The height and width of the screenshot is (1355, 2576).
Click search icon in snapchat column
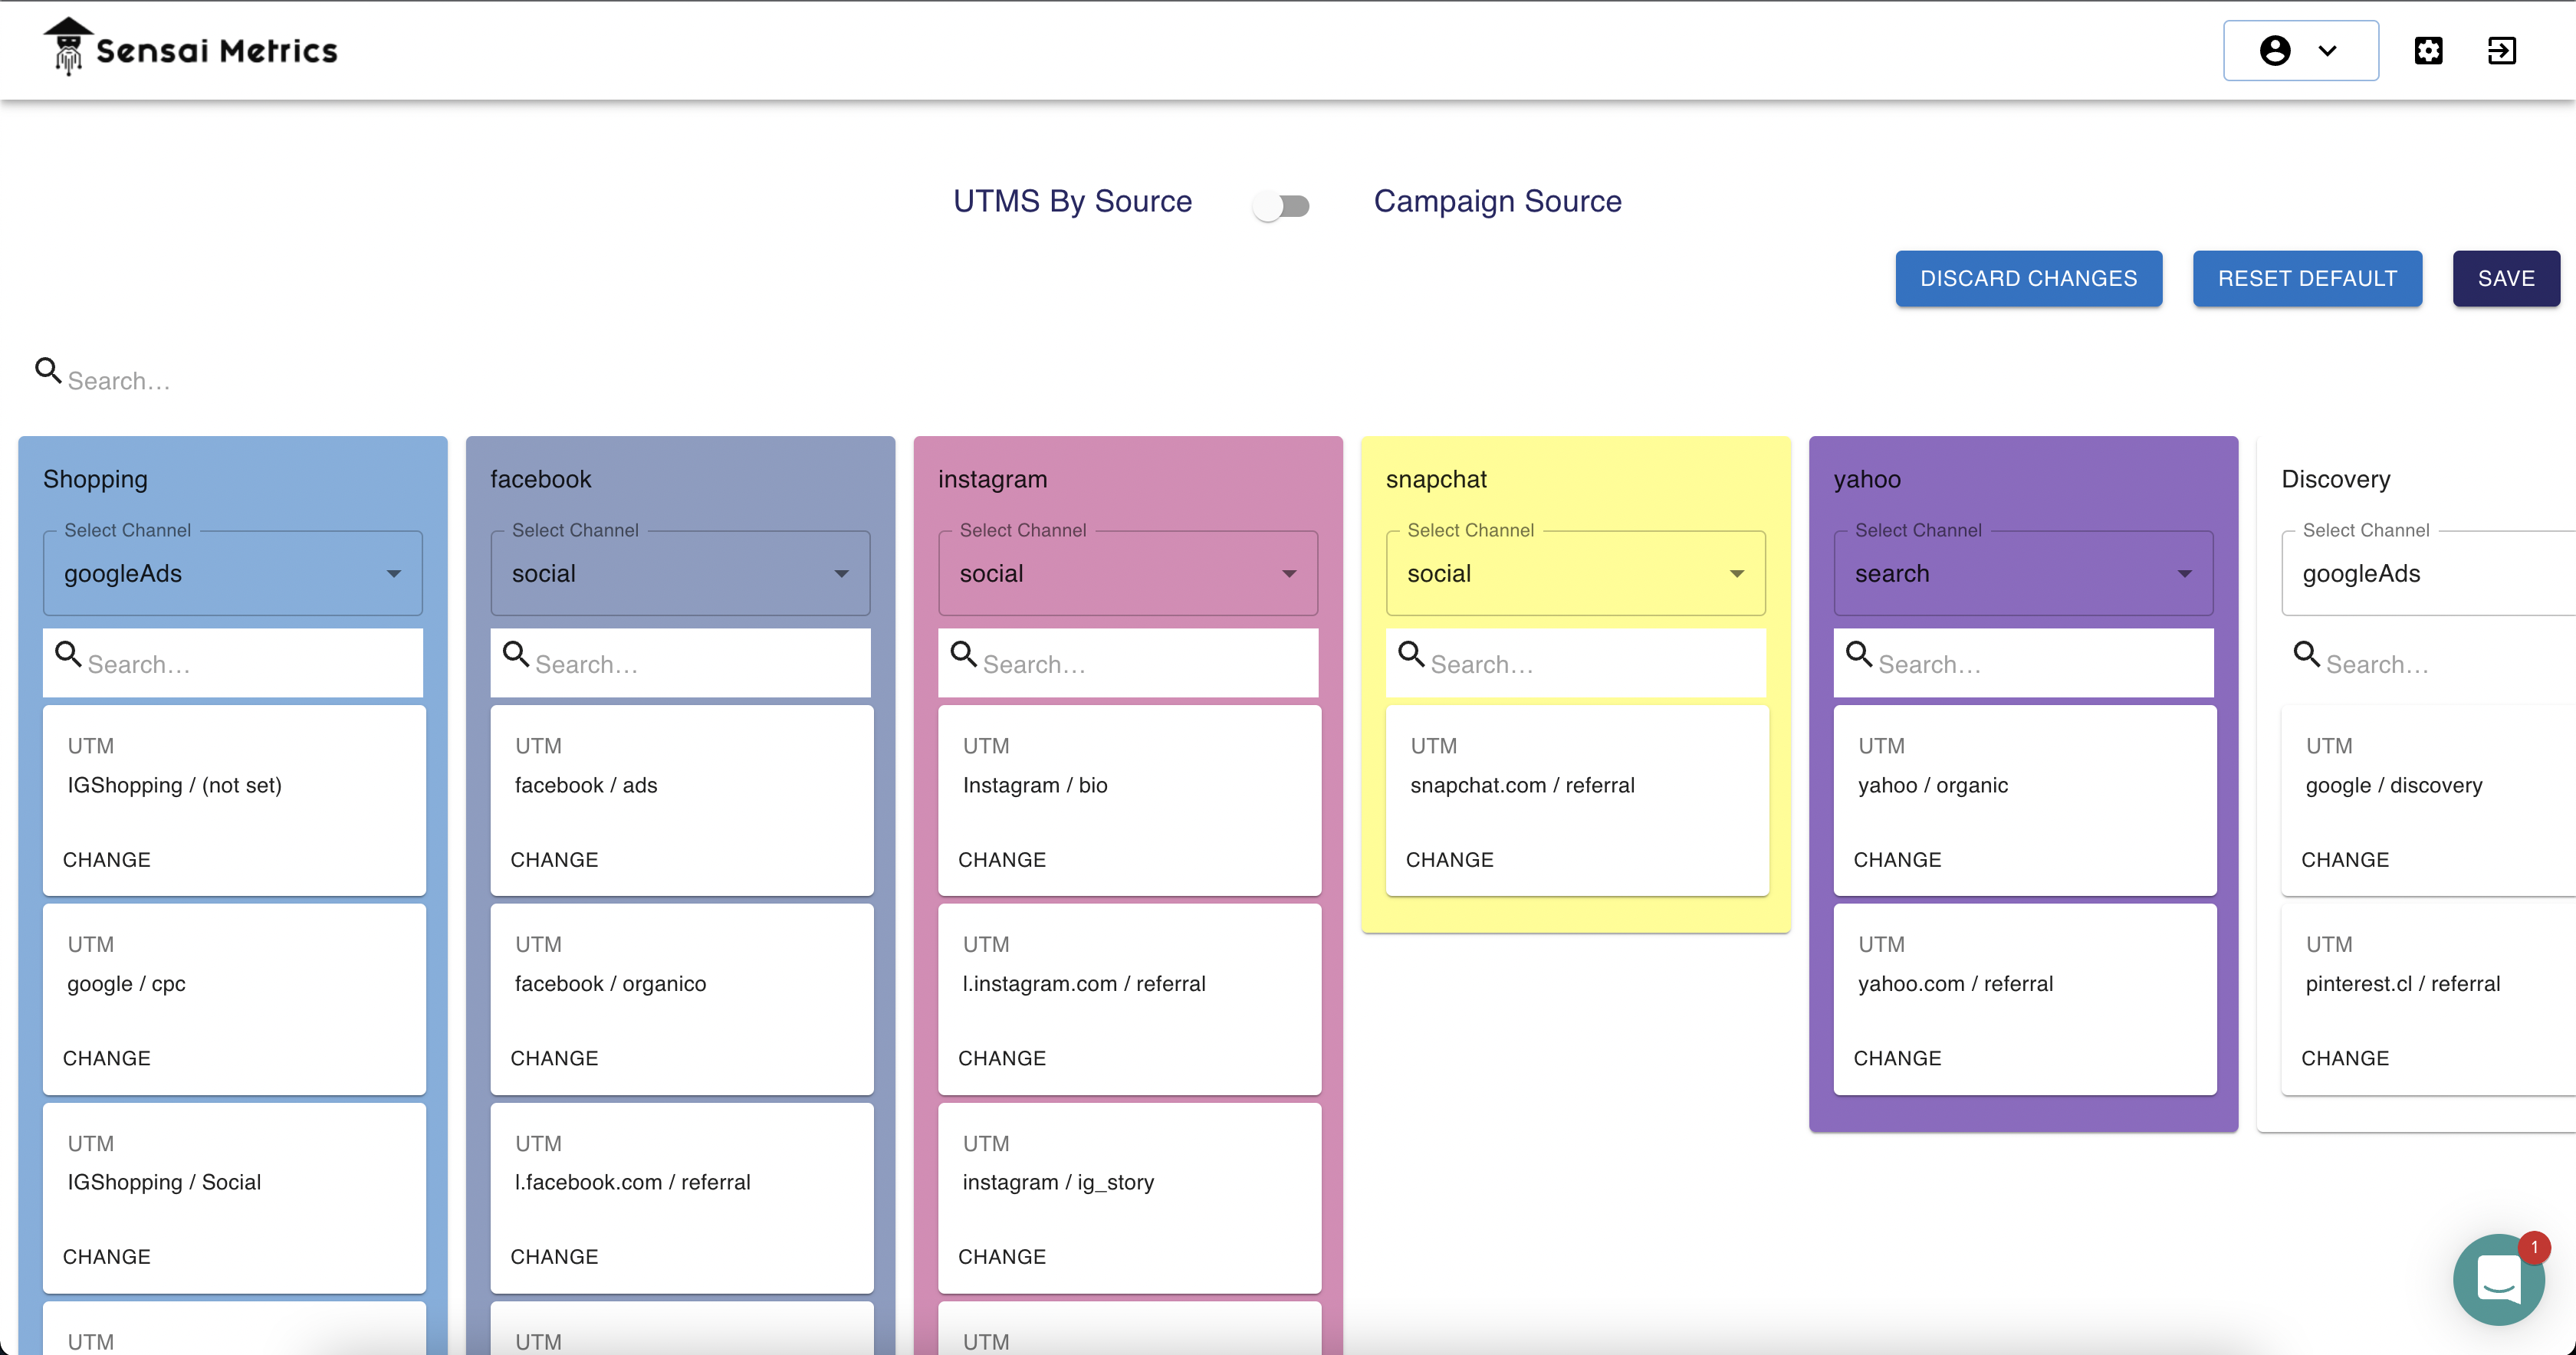1411,654
